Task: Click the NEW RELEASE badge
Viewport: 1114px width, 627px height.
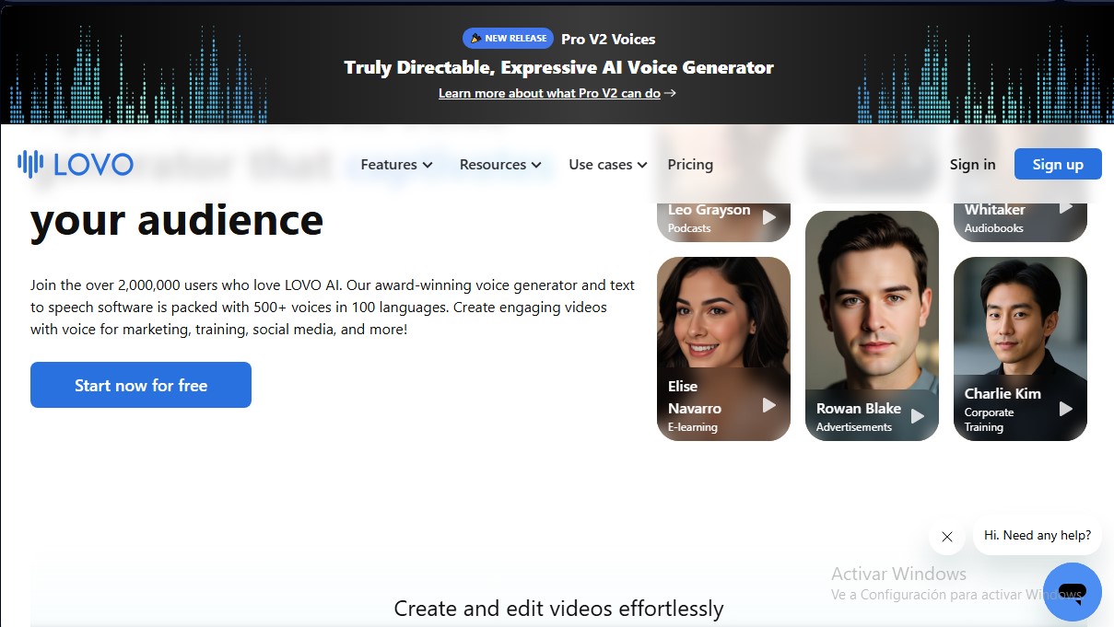Action: (x=508, y=39)
